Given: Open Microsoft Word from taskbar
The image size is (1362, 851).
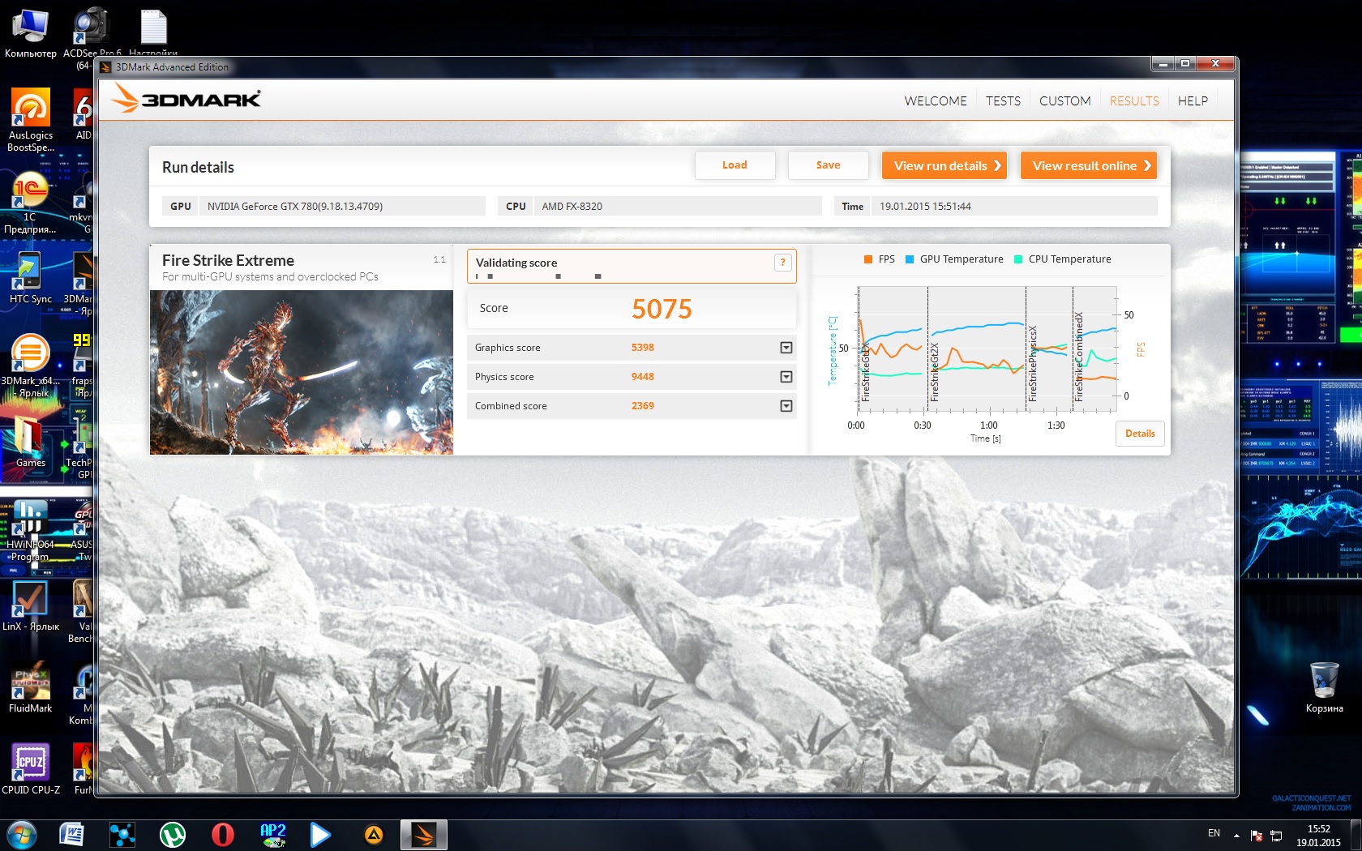Looking at the screenshot, I should (x=71, y=834).
